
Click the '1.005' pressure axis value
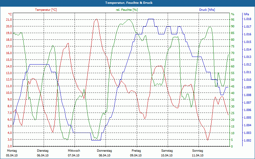coord(247,118)
